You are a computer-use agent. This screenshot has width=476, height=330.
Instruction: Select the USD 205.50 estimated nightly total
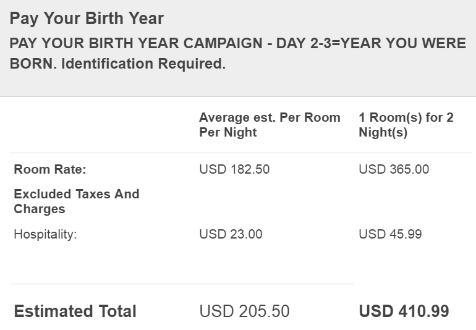click(244, 311)
